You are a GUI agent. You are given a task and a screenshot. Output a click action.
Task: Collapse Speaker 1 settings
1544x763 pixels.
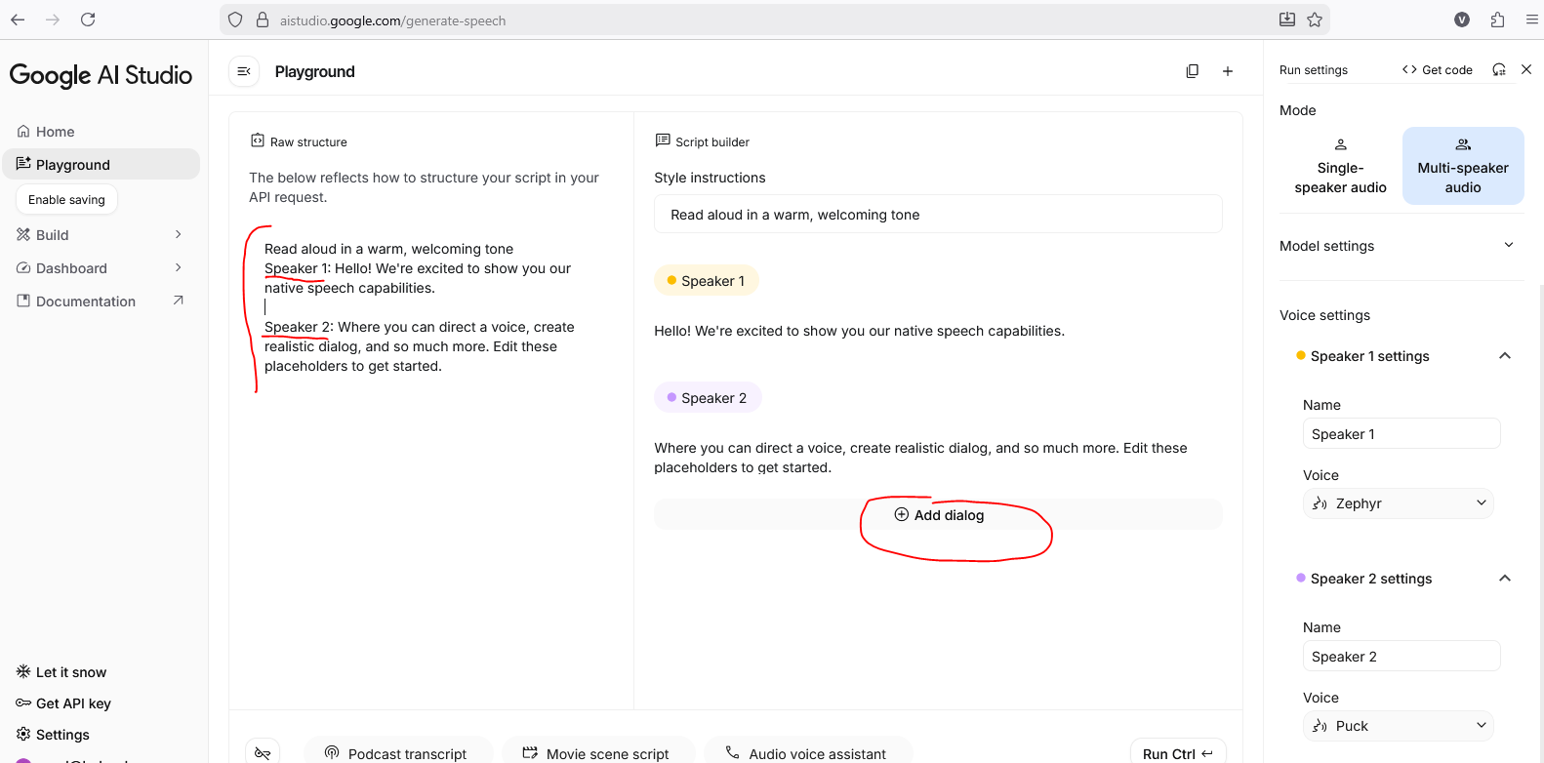[x=1505, y=356]
